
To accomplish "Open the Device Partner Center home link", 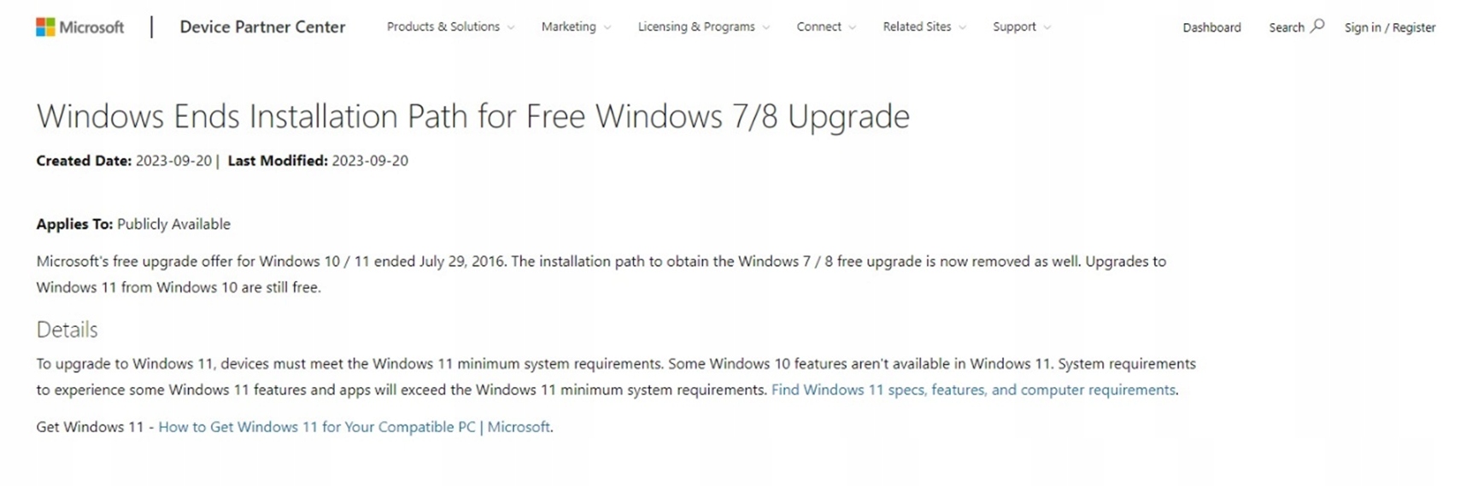I will (262, 26).
